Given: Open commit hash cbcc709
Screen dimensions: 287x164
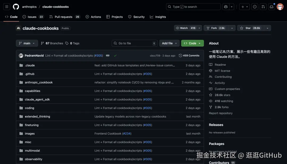Looking at the screenshot, I should (155, 56).
